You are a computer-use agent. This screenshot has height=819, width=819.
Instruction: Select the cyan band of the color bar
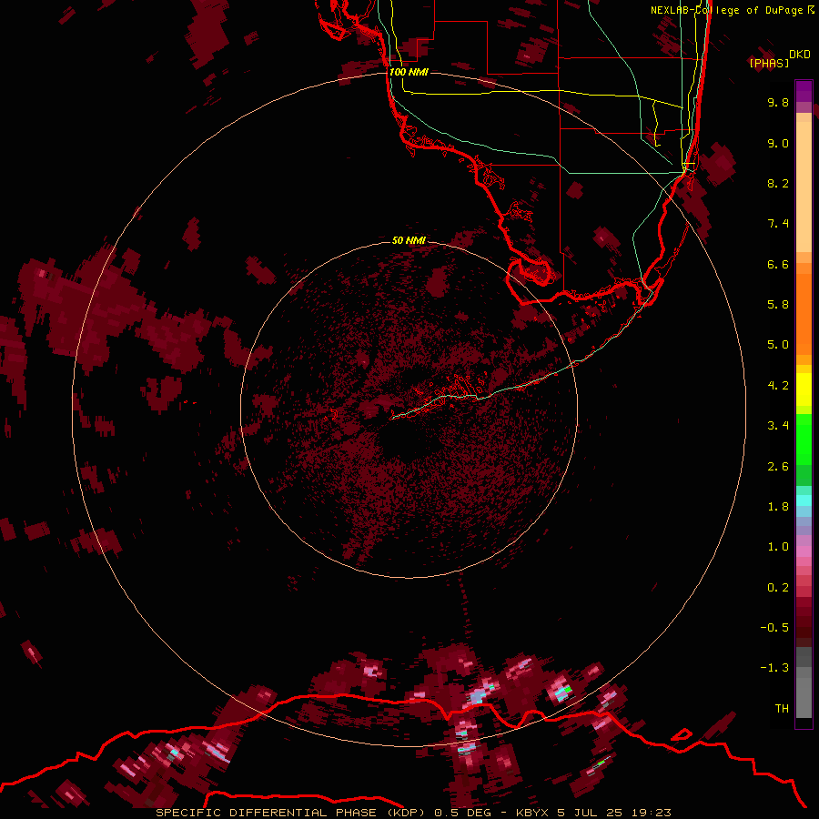click(x=804, y=500)
